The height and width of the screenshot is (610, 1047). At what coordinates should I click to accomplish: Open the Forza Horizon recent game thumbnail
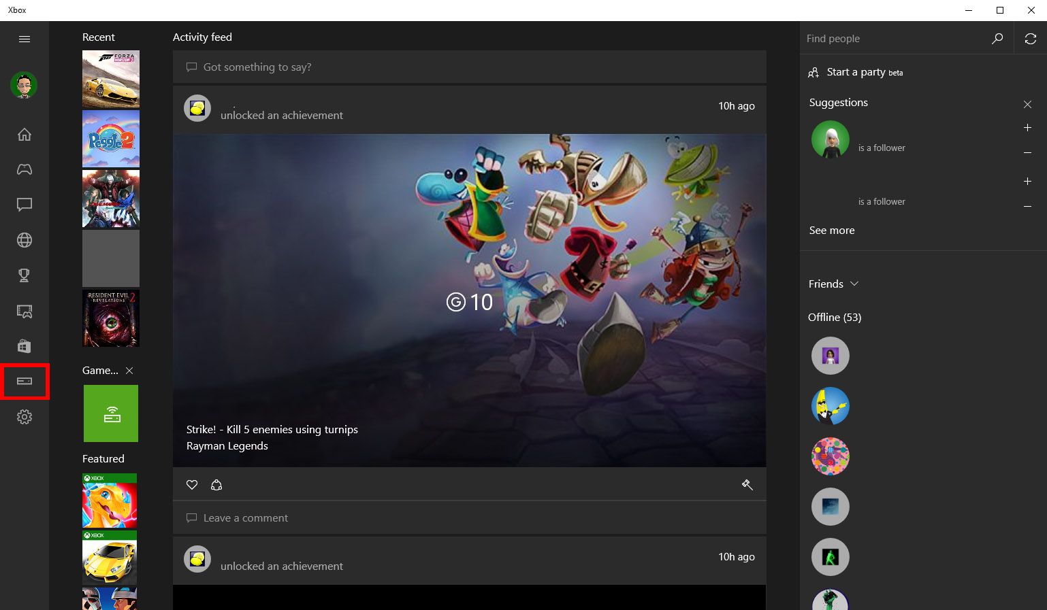pos(110,78)
